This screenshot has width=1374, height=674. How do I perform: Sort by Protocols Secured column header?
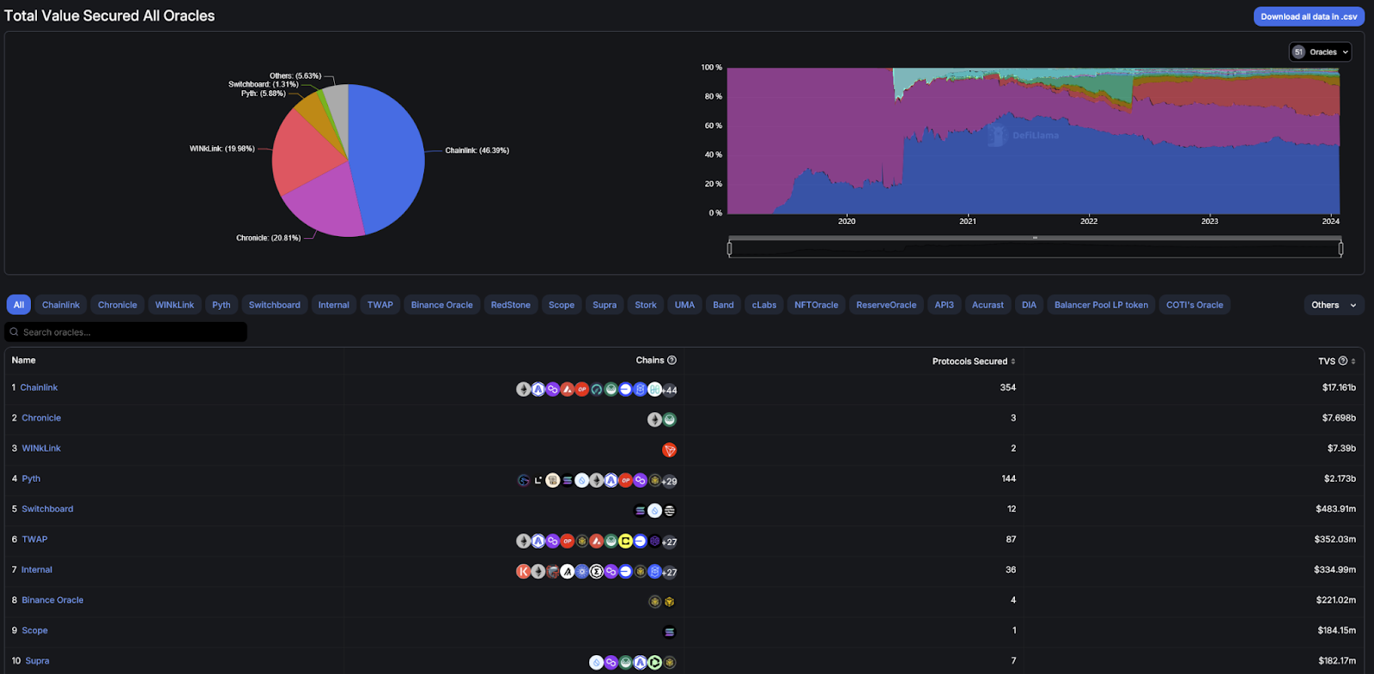pos(974,361)
